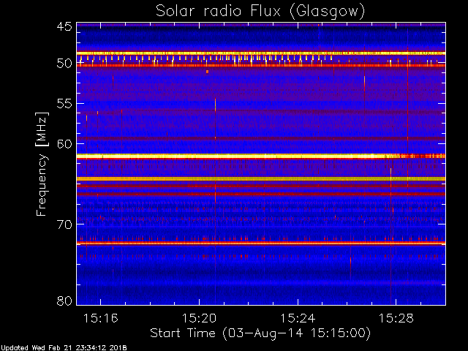Click the plot title 'Solar radio Flux (Glasgow)'
This screenshot has width=468, height=351.
(260, 12)
